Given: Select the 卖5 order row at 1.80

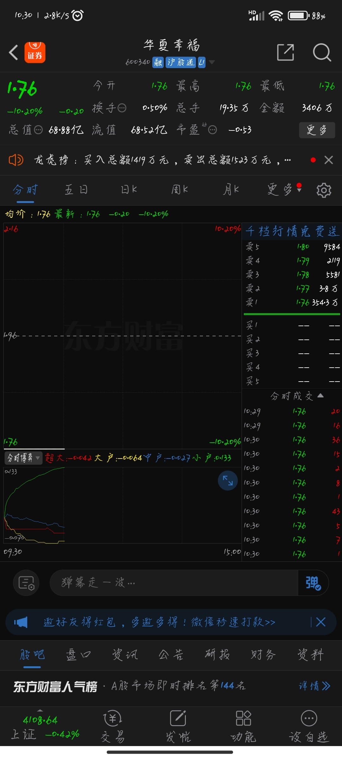Looking at the screenshot, I should pyautogui.click(x=292, y=247).
